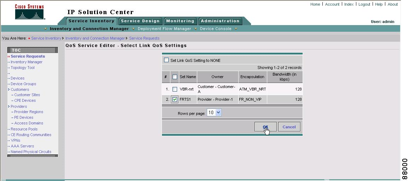Enable Set Link QoS Setting to NONE
Image resolution: width=409 pixels, height=181 pixels.
coord(166,60)
